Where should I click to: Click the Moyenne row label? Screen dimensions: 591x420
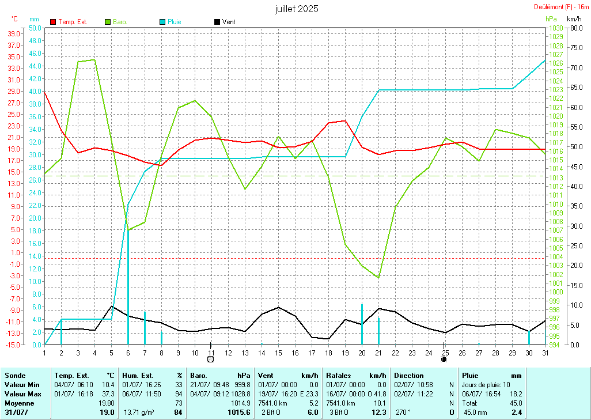tap(19, 403)
